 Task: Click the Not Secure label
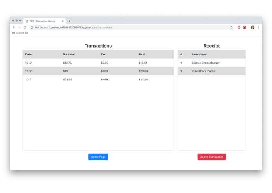(x=41, y=27)
